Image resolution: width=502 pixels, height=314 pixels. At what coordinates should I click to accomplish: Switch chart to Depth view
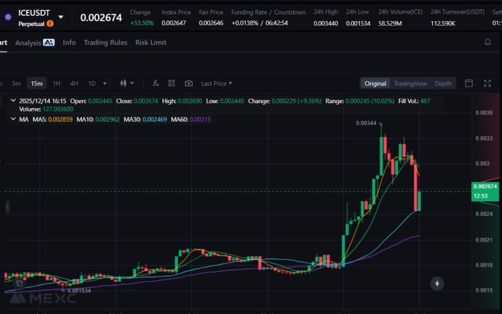click(443, 84)
